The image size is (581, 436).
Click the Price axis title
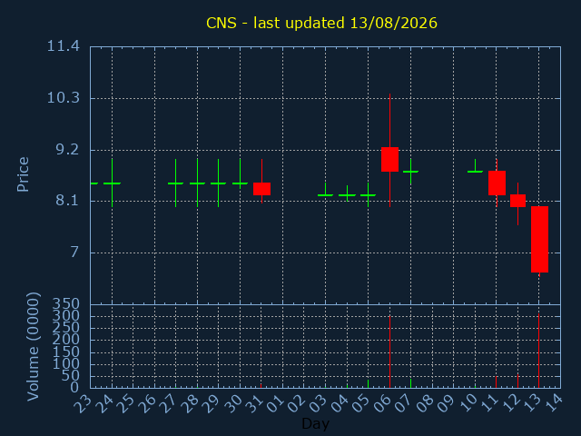pyautogui.click(x=23, y=174)
